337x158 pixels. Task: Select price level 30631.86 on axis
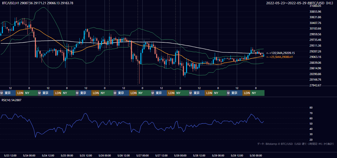[x=315, y=17]
